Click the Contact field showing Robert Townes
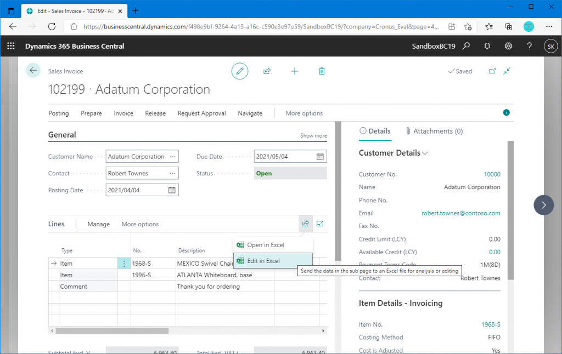Screen dimensions: 562x354 click(x=142, y=173)
